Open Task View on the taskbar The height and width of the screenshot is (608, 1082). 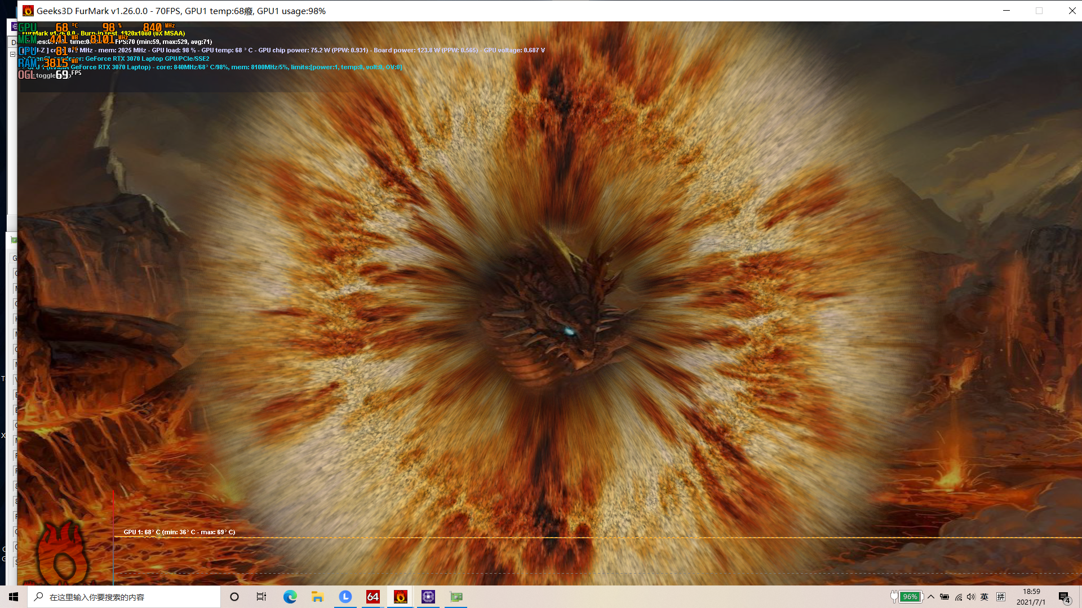click(x=261, y=597)
